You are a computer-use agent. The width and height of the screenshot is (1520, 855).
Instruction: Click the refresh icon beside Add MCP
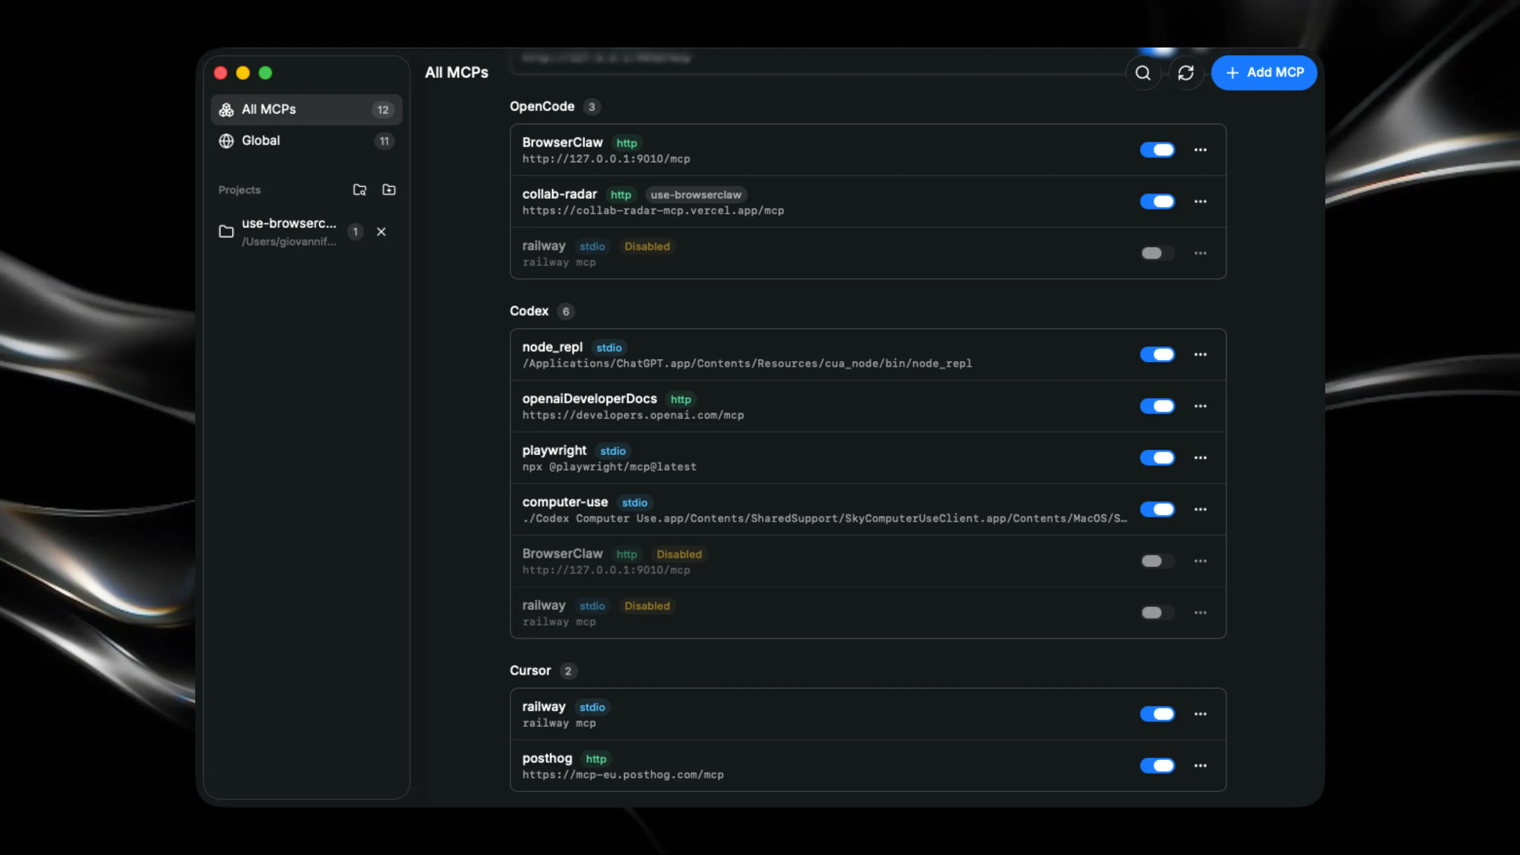tap(1186, 73)
